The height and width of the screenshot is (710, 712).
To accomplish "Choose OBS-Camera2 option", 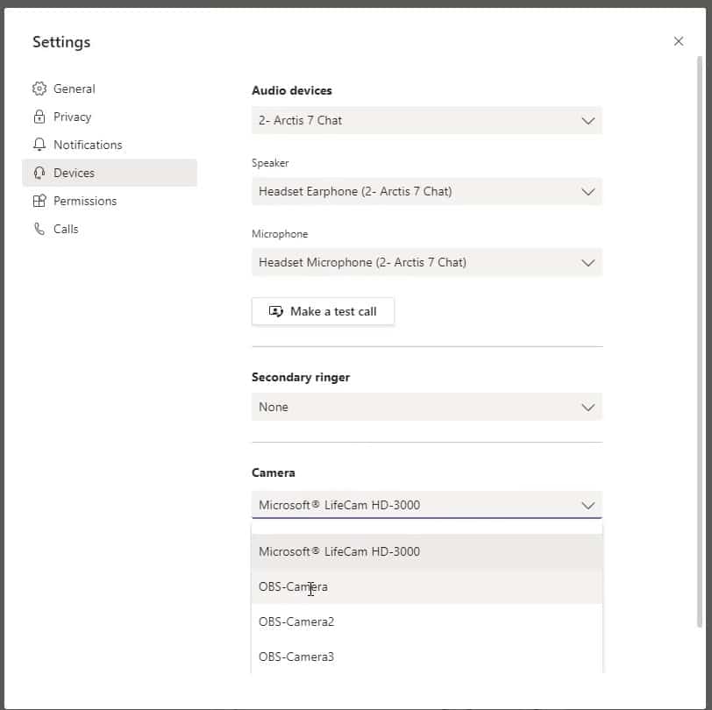I will tap(427, 621).
